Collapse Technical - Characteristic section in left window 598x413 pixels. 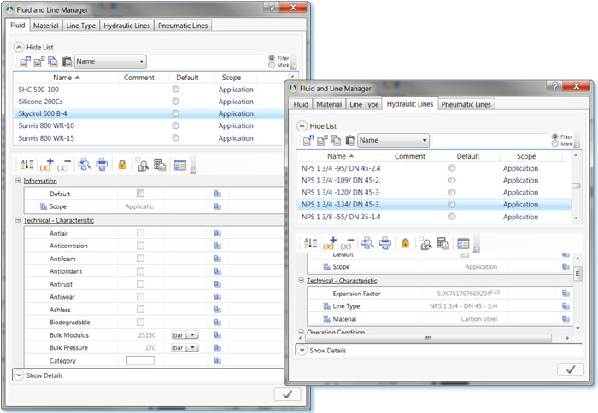point(18,220)
